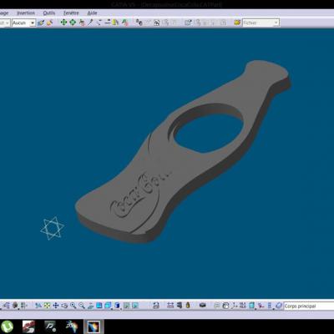Click the magenta line tool in bottom toolbar
Image resolution: width=334 pixels, height=334 pixels.
click(x=261, y=306)
